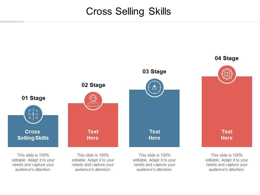Select the headset support agent icon

(93, 101)
